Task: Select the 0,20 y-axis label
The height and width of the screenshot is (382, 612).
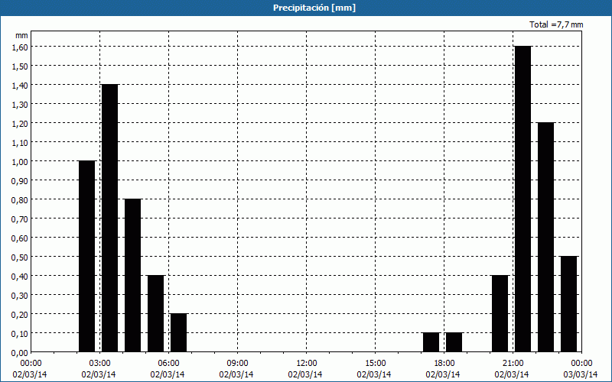Action: [20, 315]
